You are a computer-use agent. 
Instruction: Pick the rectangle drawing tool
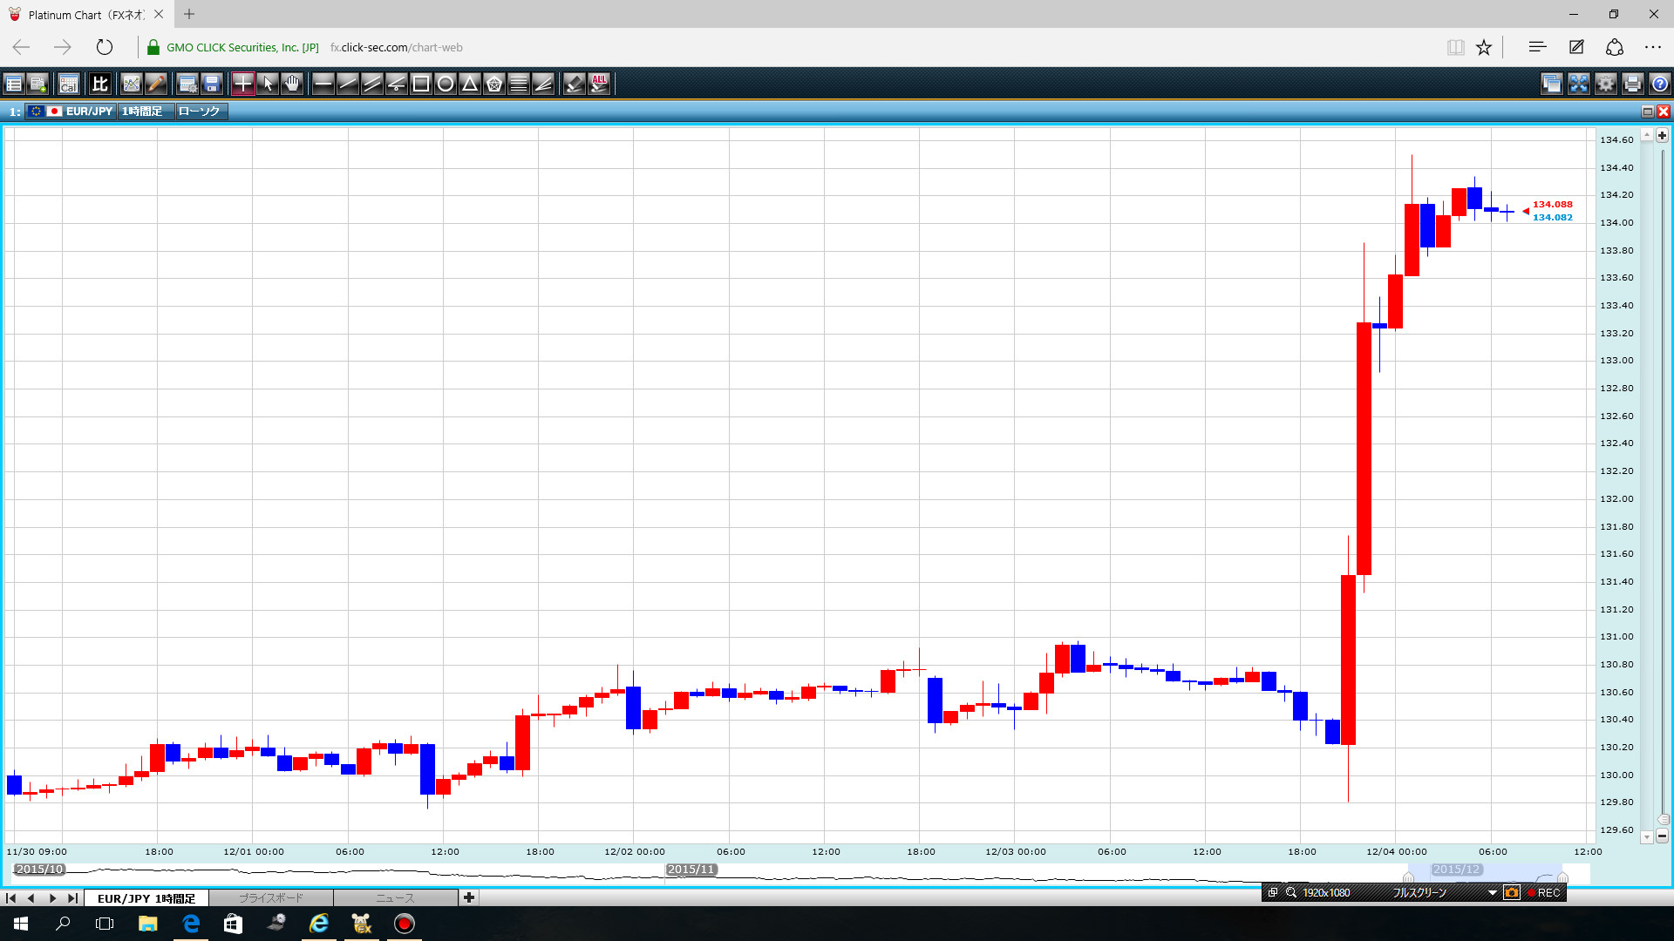click(421, 84)
